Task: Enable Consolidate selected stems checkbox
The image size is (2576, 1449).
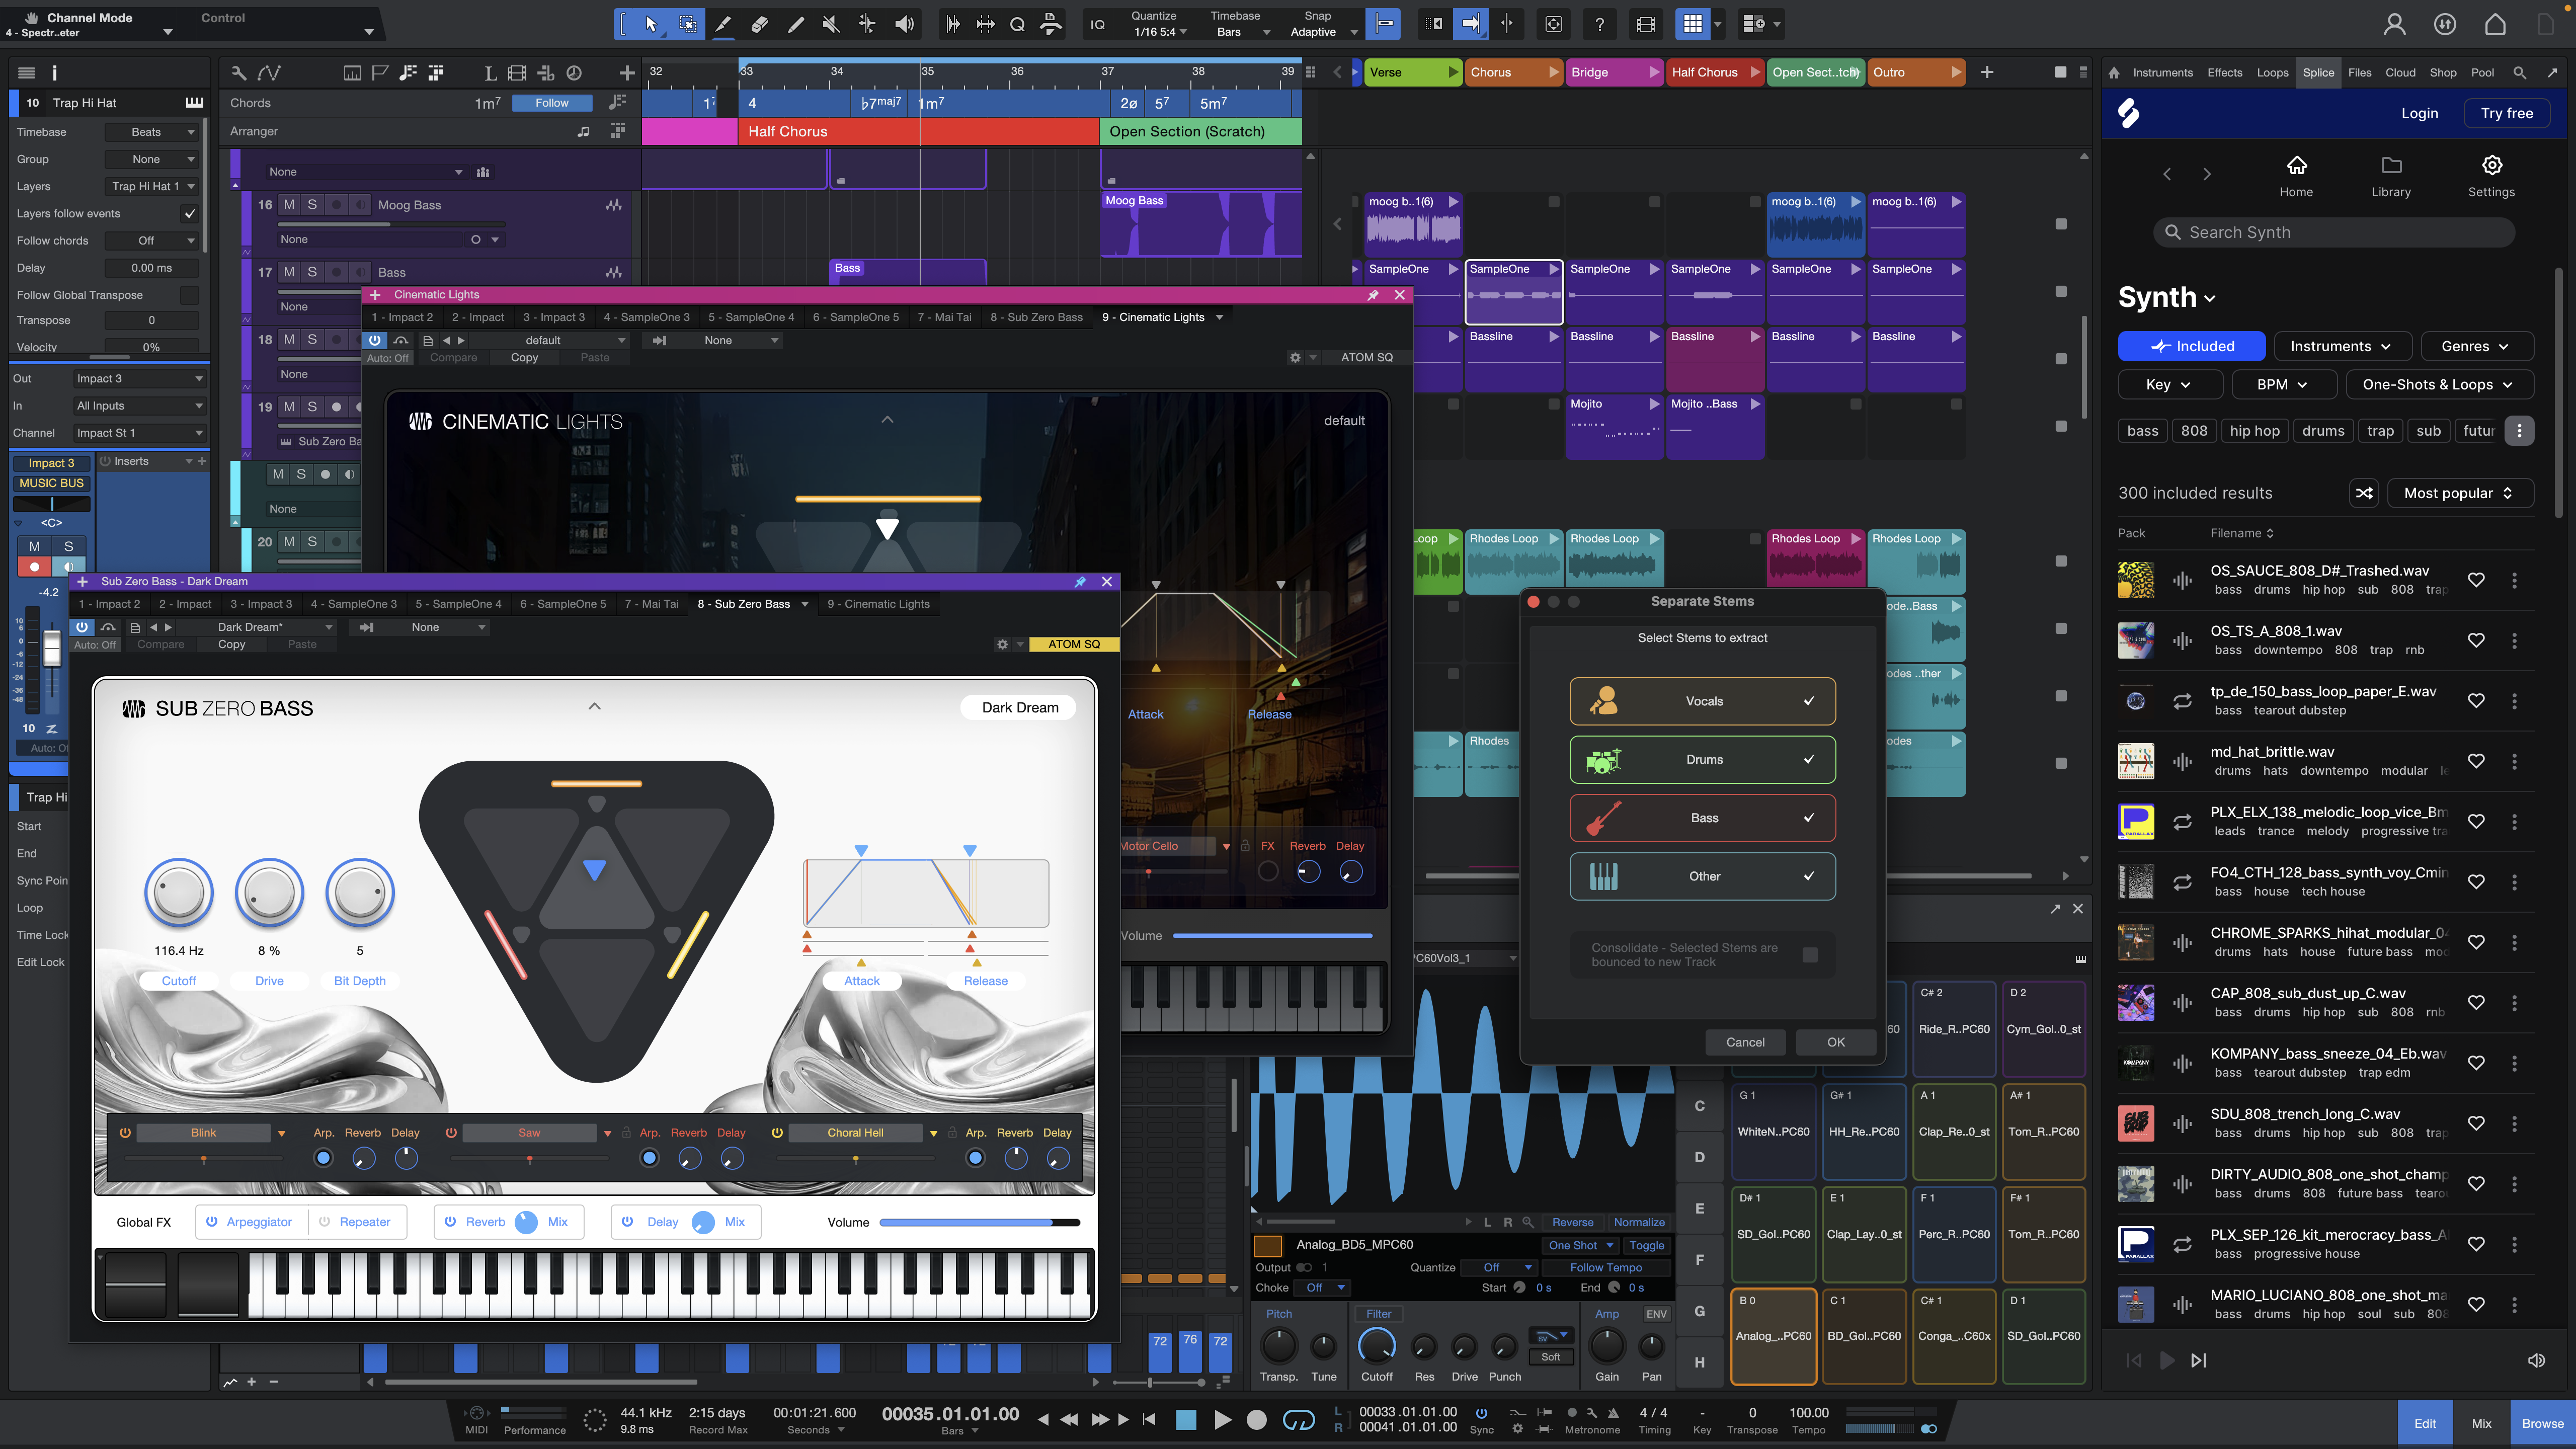Action: click(x=1809, y=955)
